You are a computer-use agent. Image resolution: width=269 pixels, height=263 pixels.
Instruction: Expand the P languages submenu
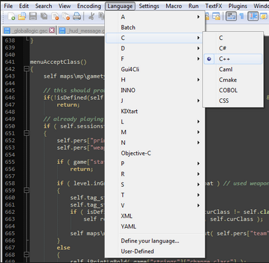pos(155,163)
